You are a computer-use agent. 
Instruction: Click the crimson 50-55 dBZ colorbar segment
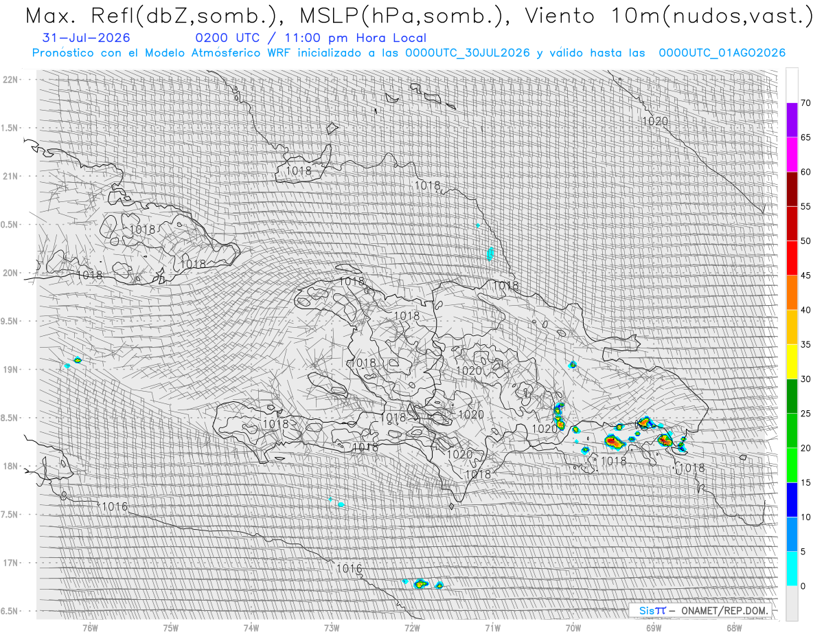point(792,223)
